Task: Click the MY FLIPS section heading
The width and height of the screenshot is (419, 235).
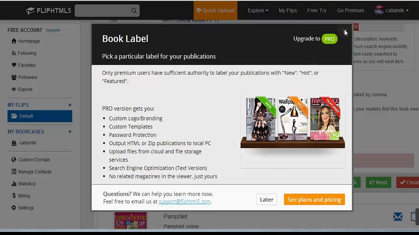Action: (18, 105)
